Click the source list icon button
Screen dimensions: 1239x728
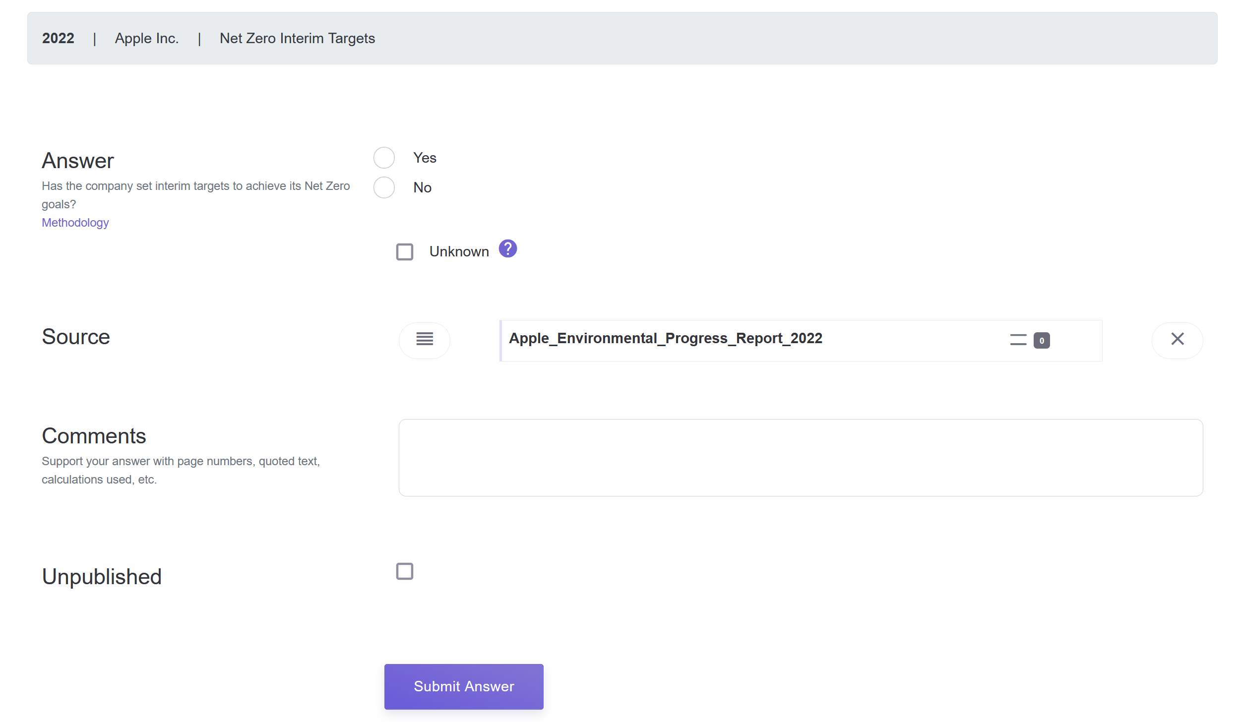click(425, 340)
